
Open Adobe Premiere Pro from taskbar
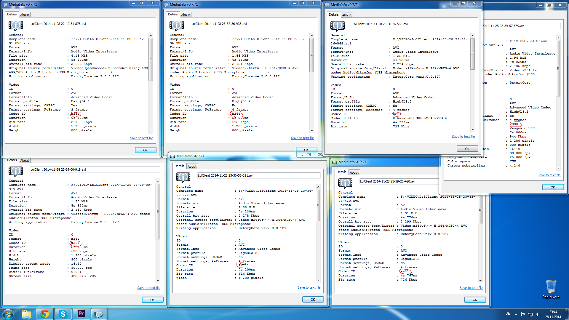tap(81, 314)
